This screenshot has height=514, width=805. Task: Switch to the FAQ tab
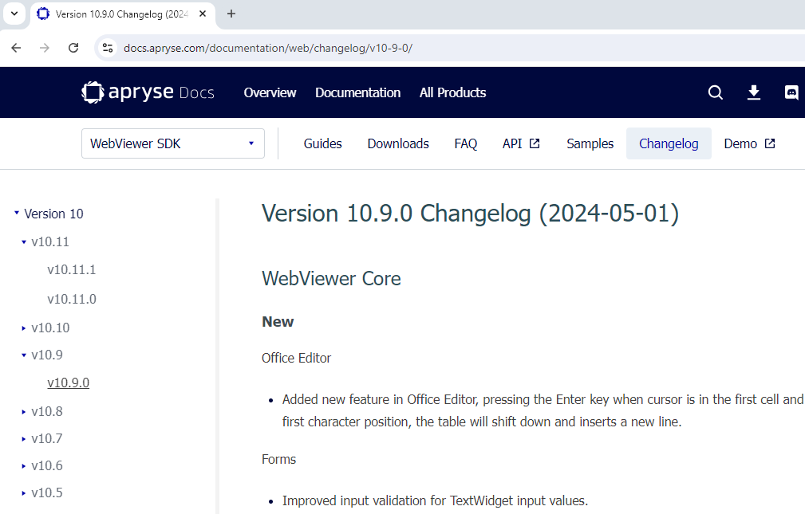(466, 143)
